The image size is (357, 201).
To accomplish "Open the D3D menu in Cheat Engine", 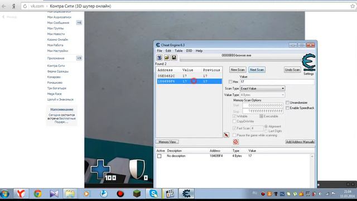I will click(x=189, y=51).
